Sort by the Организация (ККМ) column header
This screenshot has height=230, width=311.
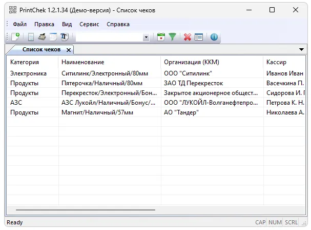pyautogui.click(x=212, y=62)
